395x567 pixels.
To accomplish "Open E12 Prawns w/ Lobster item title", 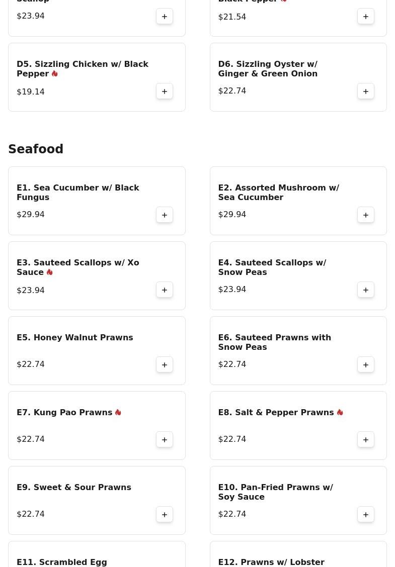I will coord(271,562).
